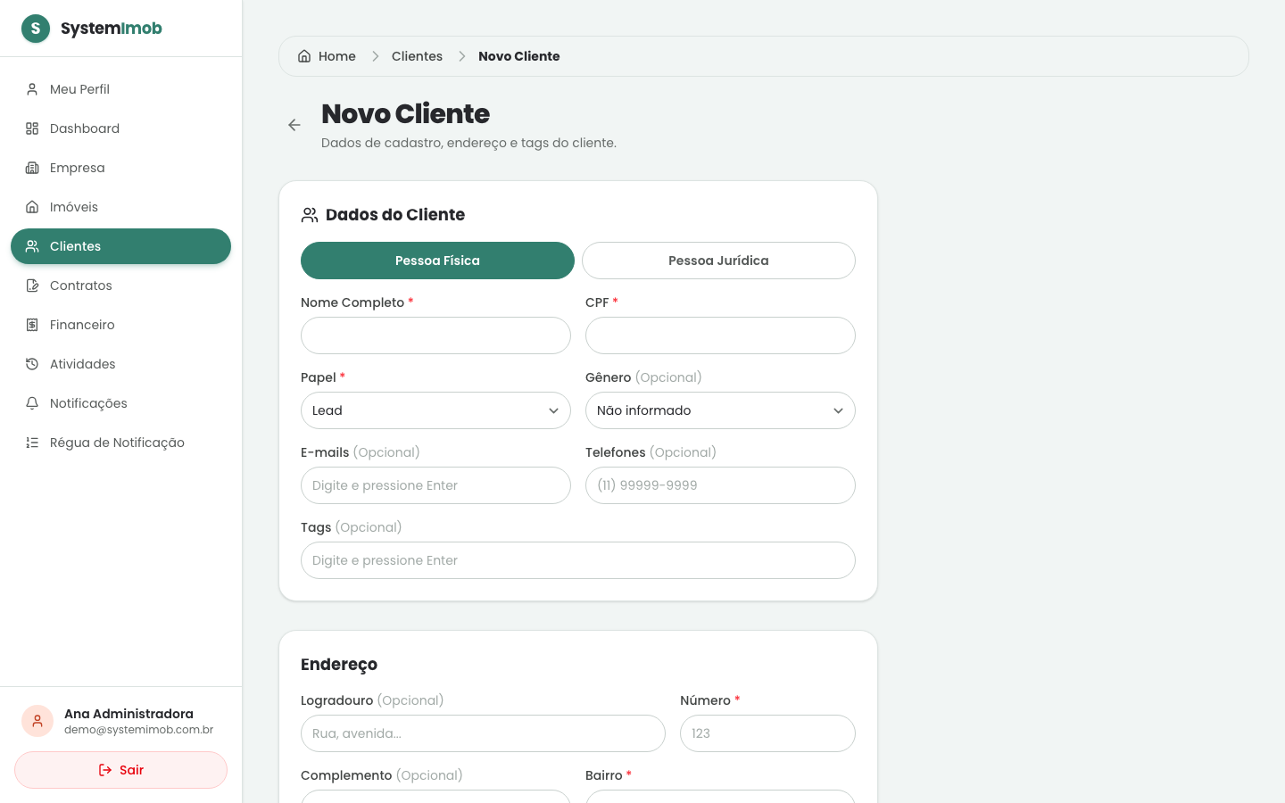
Task: Go to Dashboard in the sidebar
Action: click(120, 128)
